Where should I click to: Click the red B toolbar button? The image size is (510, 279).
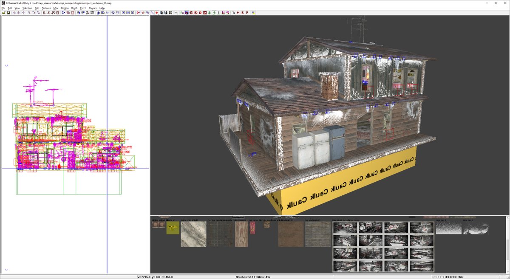[x=242, y=13]
